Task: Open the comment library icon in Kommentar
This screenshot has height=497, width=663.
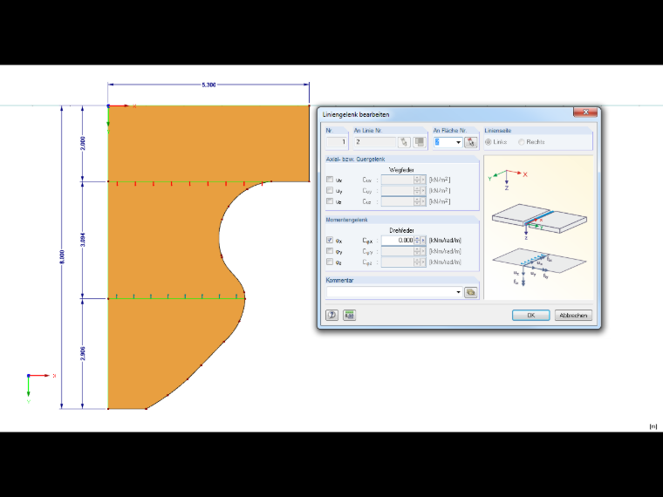Action: coord(470,292)
